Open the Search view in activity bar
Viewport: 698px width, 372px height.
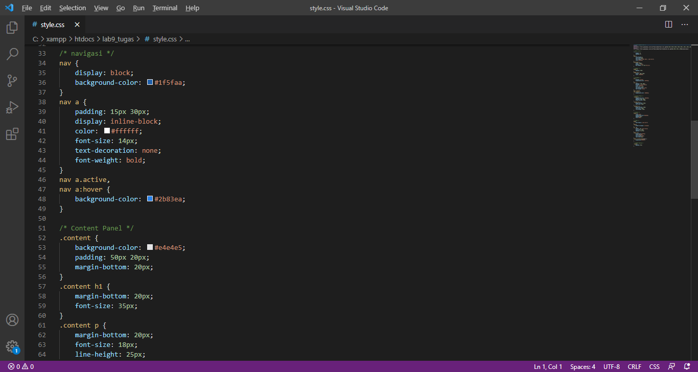(x=12, y=54)
